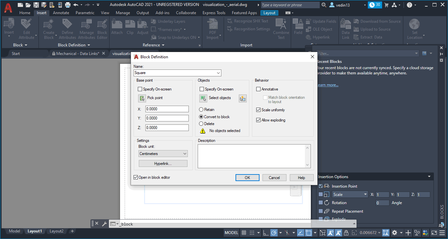Uncheck Insertion Point option in Blocks palette
Viewport: 448px width, 239px height.
tap(321, 186)
